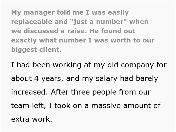Click the phrase "After three people"
176x132 pixels.
click(x=84, y=92)
